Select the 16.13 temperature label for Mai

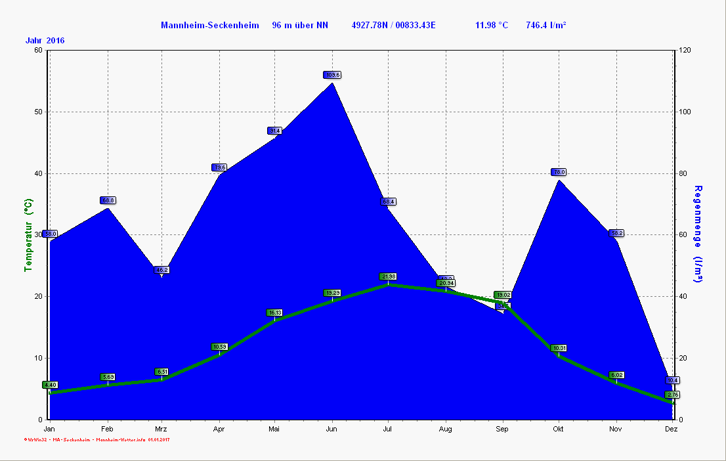click(x=274, y=313)
